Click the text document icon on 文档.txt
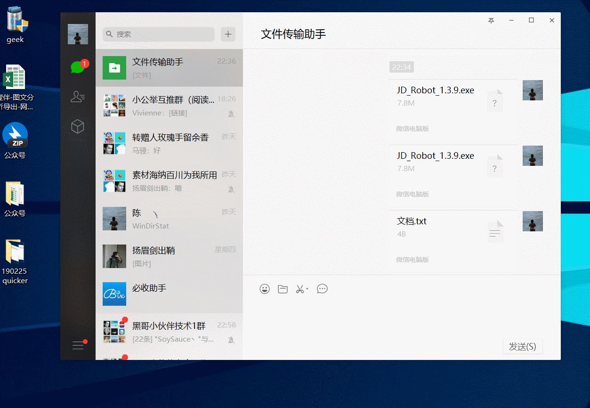This screenshot has height=408, width=590. point(494,231)
